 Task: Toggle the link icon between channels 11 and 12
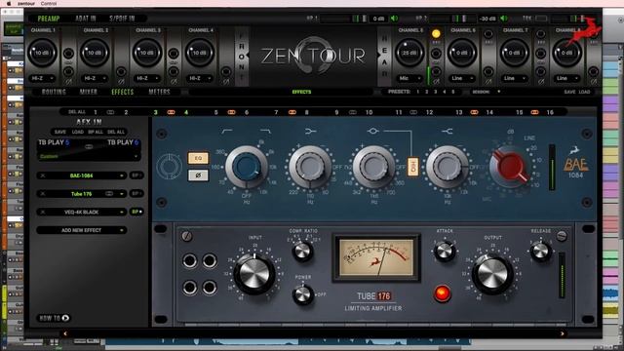pos(413,113)
